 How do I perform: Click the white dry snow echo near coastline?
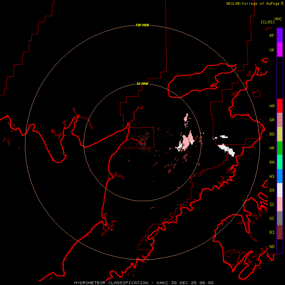point(227,150)
